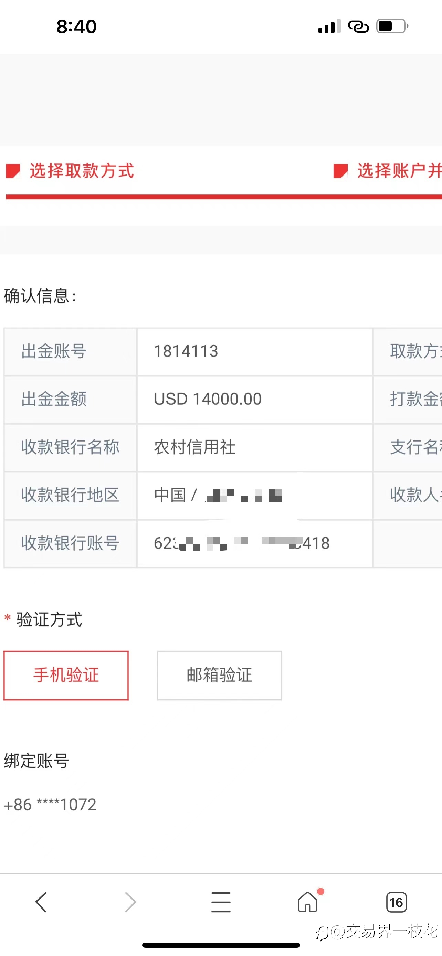The height and width of the screenshot is (956, 442).
Task: Tap the 收款银行账号 masked number cell
Action: point(255,543)
